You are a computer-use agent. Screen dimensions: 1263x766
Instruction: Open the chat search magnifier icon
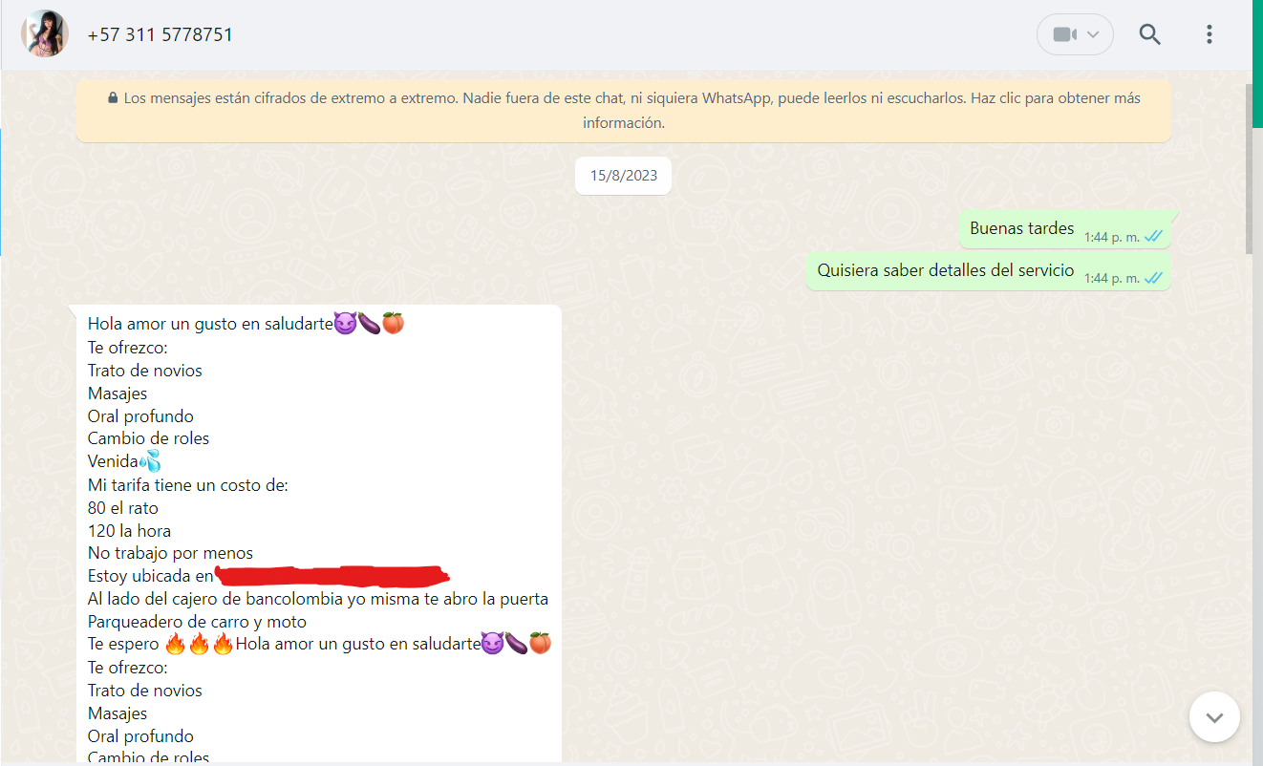point(1150,35)
